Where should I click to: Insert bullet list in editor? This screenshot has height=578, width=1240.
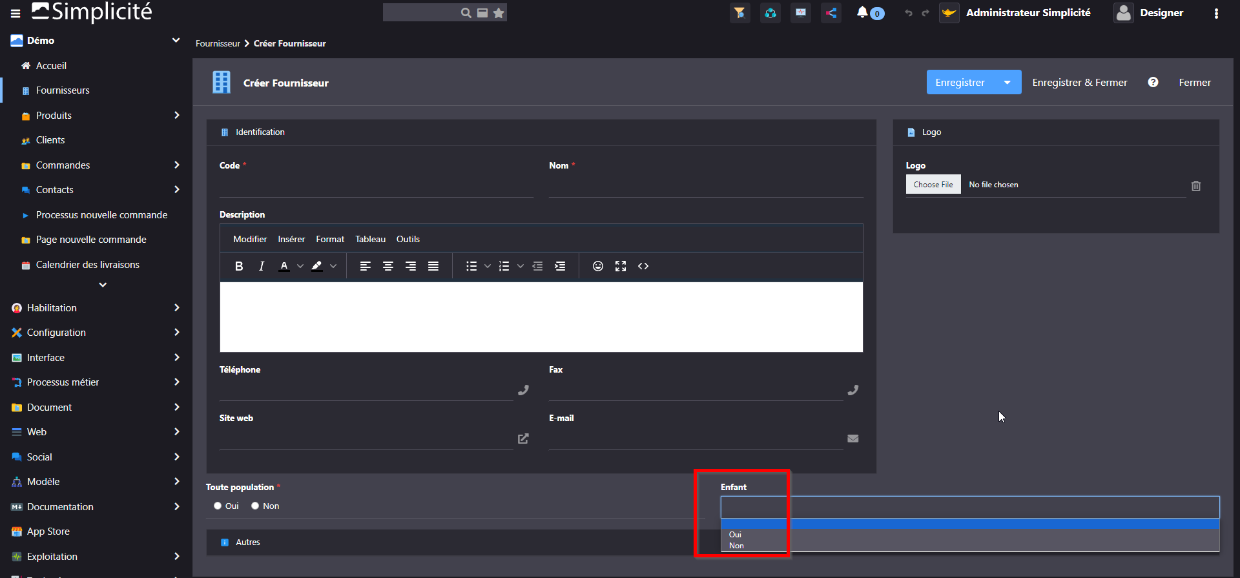pos(471,266)
